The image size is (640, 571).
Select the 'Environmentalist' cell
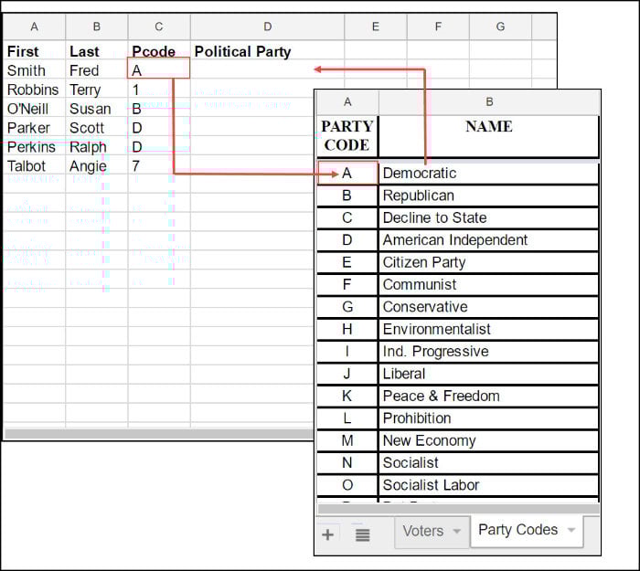(x=488, y=330)
